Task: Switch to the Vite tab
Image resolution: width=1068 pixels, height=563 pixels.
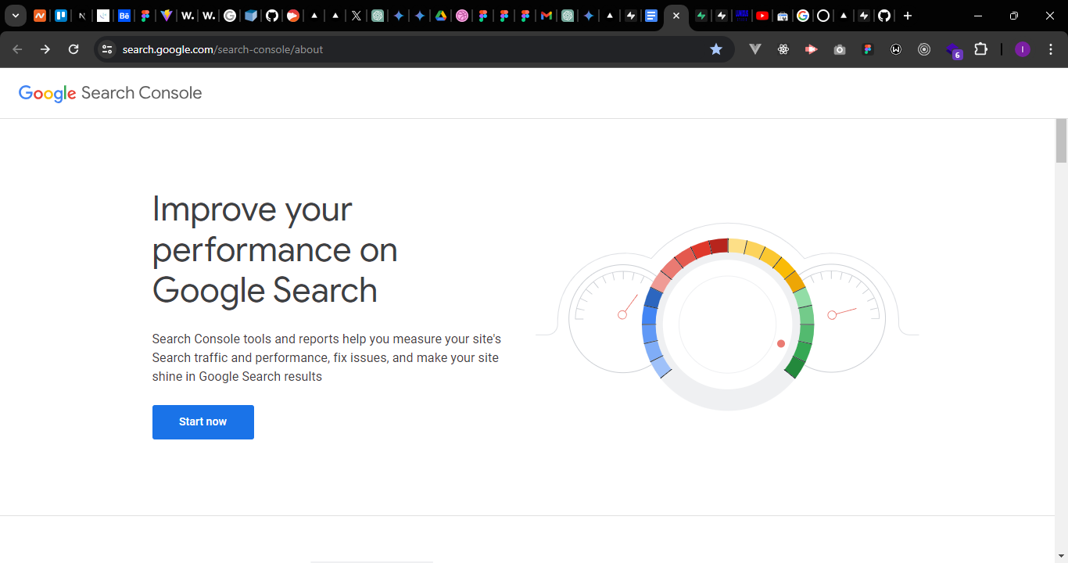Action: tap(167, 16)
